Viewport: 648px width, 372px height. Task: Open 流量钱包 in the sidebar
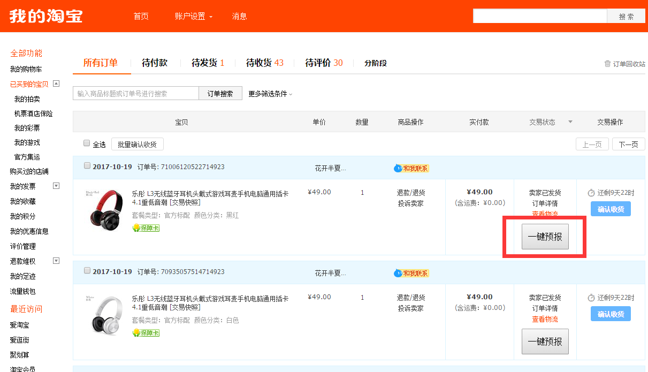point(23,291)
